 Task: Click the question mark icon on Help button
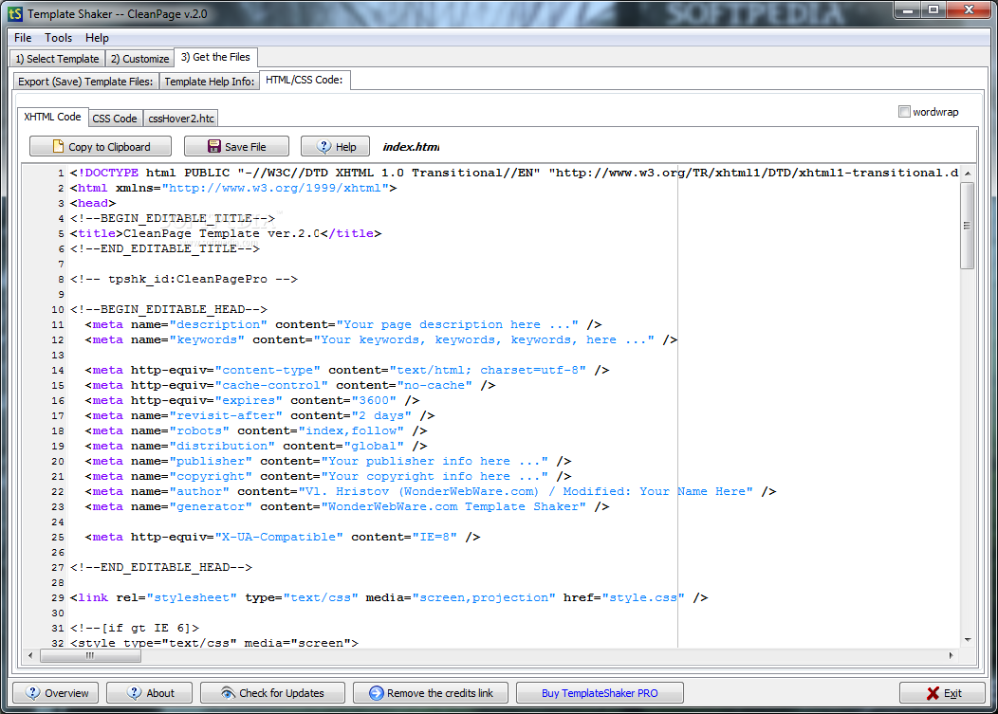(x=324, y=146)
